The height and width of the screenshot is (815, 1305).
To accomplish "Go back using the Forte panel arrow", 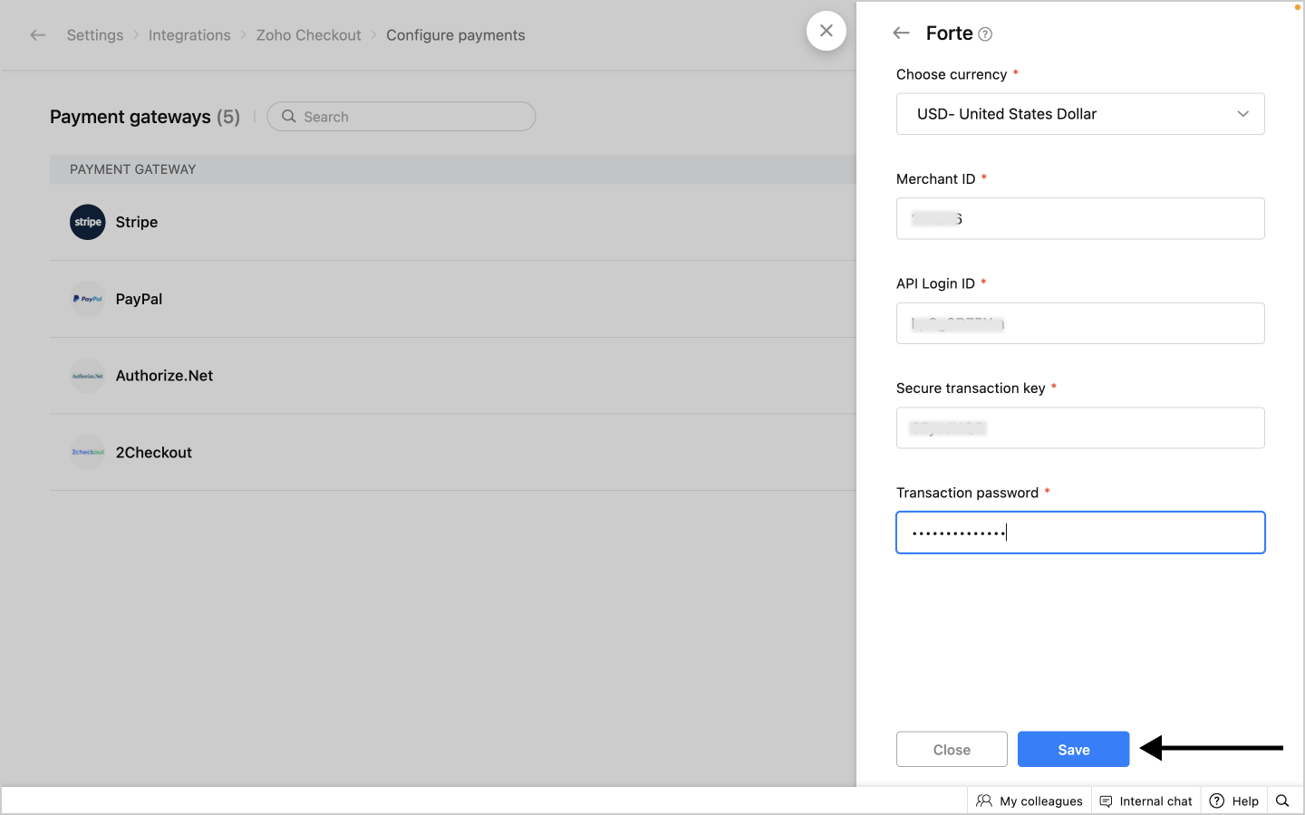I will point(901,34).
